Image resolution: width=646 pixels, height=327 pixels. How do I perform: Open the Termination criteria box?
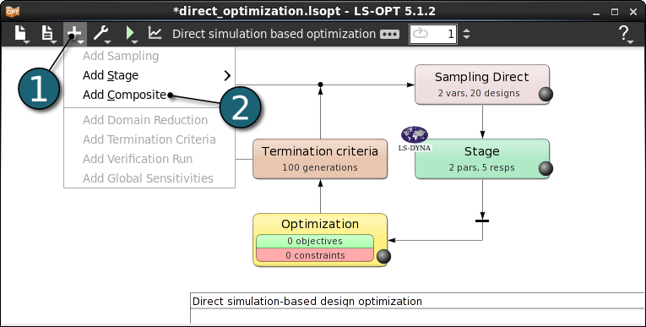[320, 159]
